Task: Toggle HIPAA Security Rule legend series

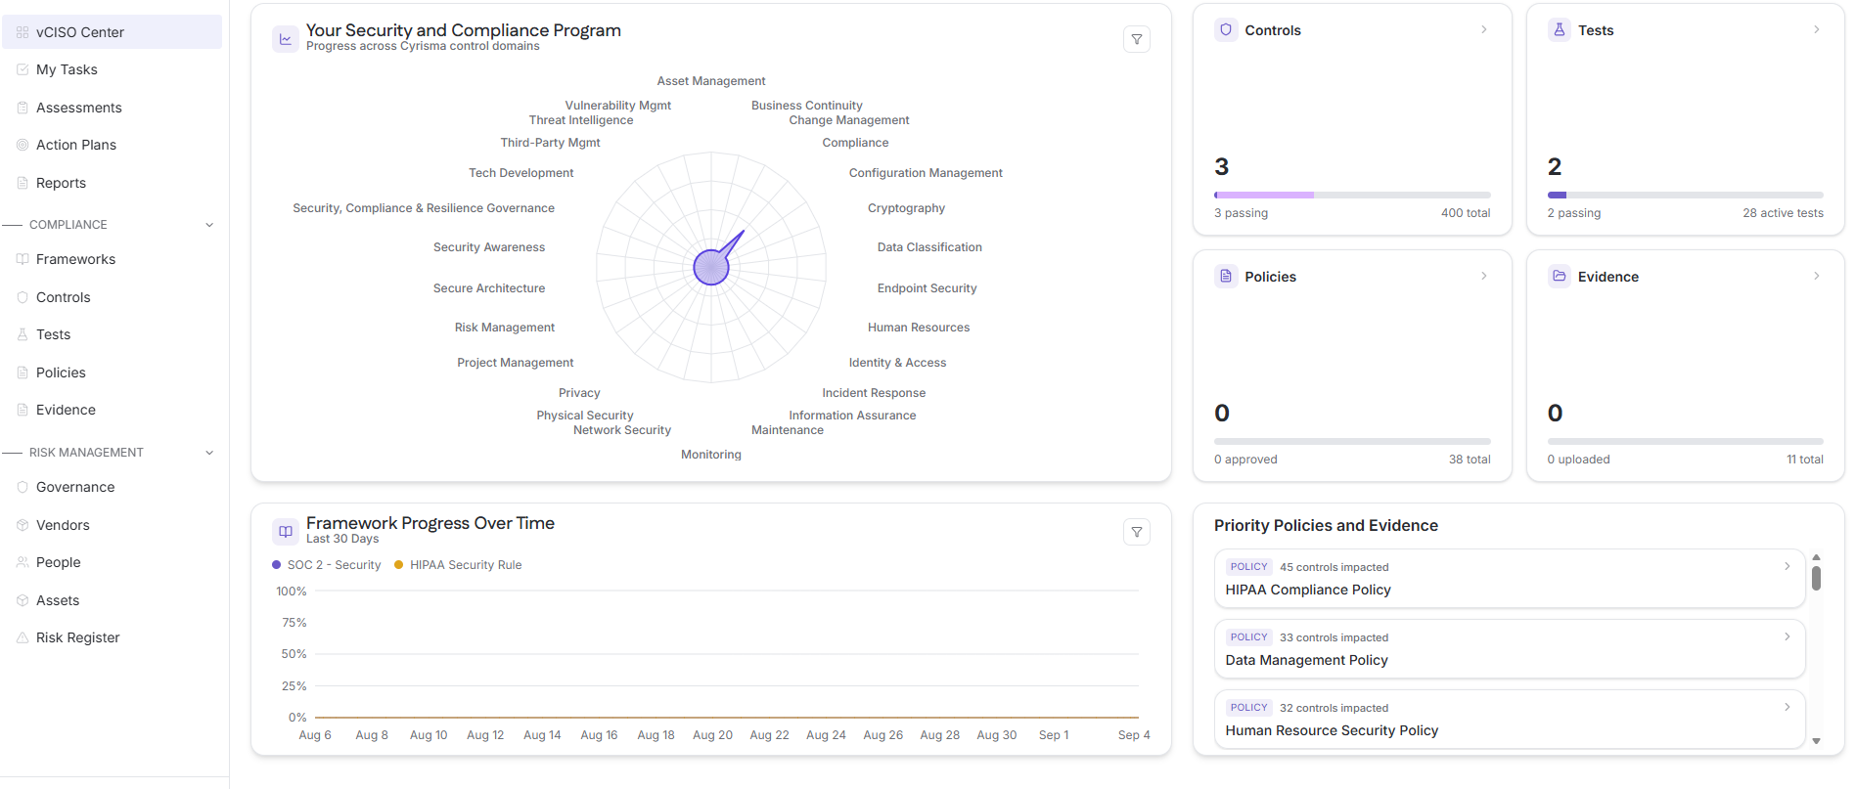Action: [x=458, y=565]
